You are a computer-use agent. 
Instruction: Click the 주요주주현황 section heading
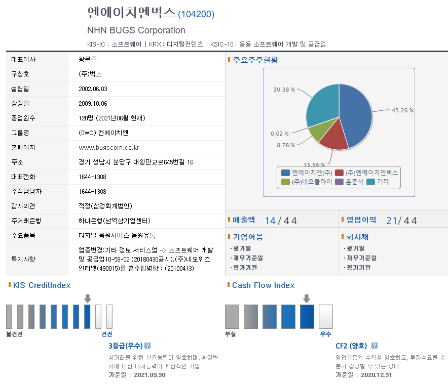(x=255, y=60)
